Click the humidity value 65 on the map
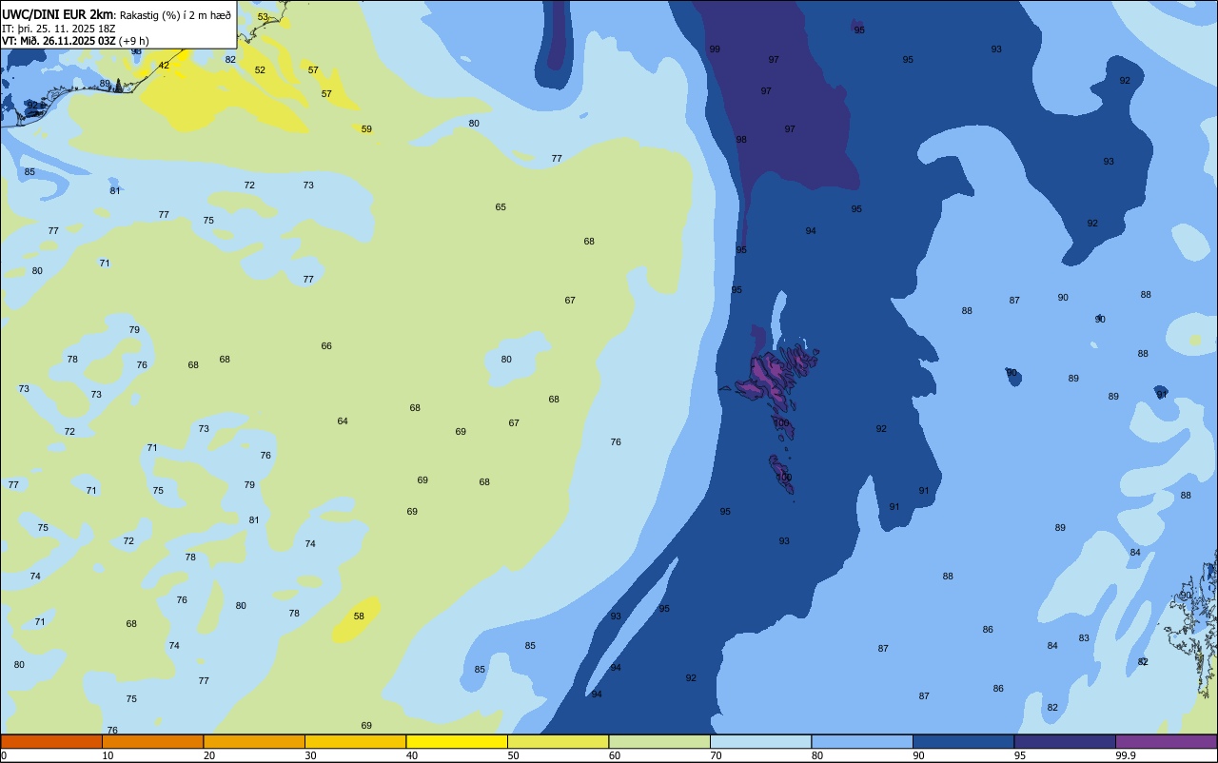Screen dimensions: 1218x763 tap(501, 207)
